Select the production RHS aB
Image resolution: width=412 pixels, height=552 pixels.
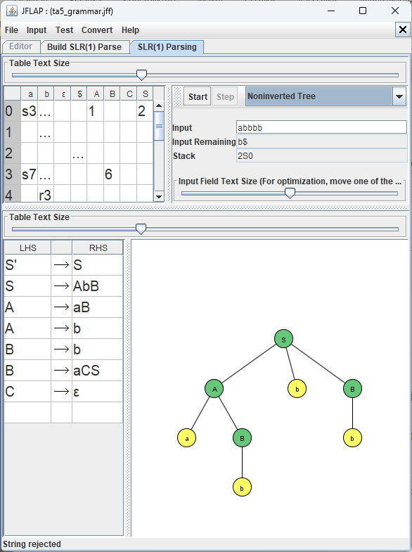click(98, 307)
